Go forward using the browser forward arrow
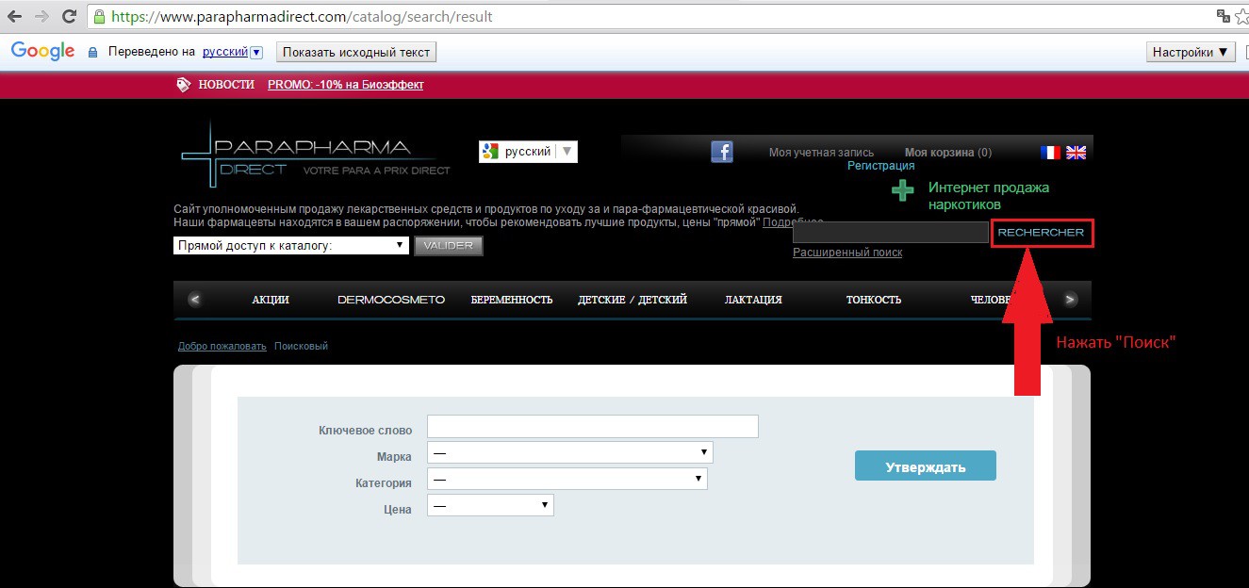1249x588 pixels. coord(41,16)
